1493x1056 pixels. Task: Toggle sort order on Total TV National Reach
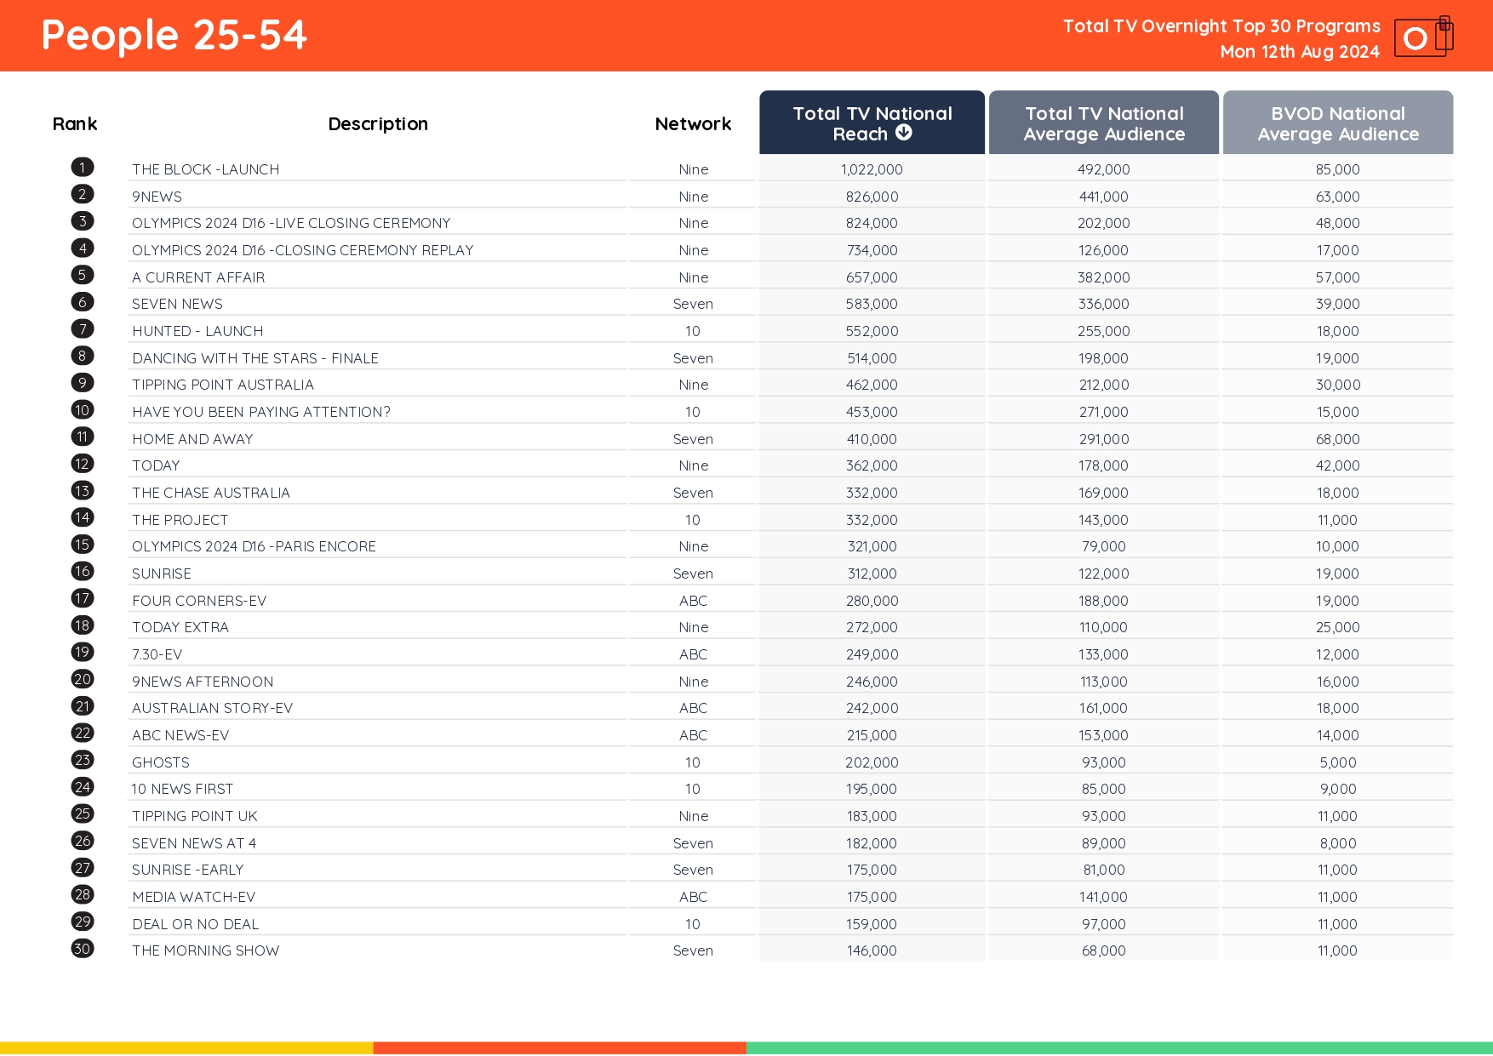(x=872, y=123)
